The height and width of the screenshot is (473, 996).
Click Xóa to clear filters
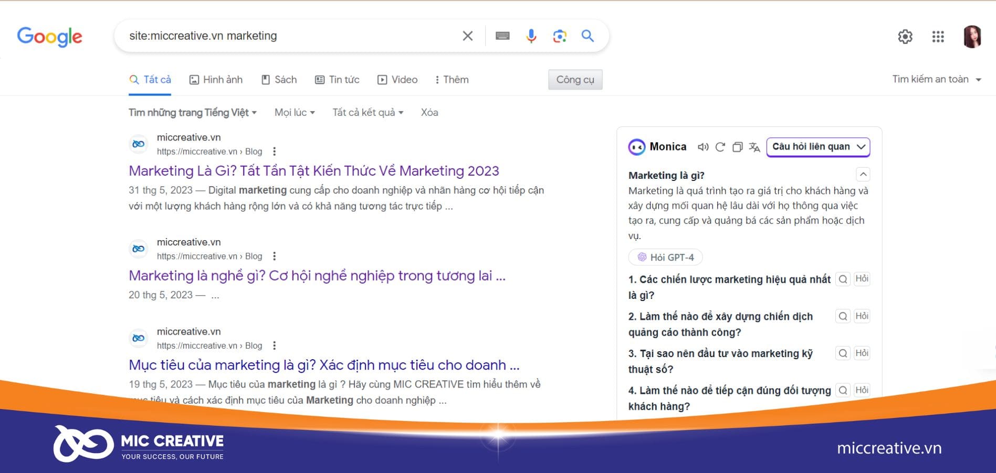click(x=429, y=113)
